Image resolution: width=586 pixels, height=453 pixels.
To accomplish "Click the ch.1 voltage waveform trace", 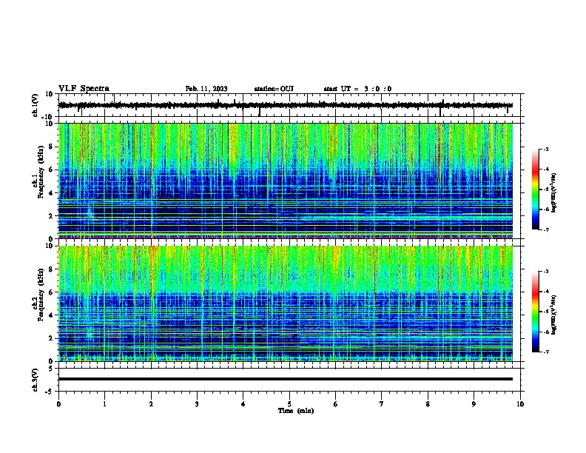I will tap(286, 105).
